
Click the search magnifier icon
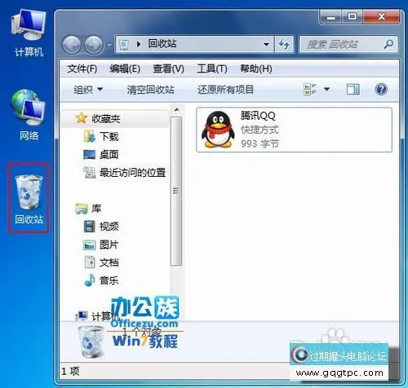388,44
